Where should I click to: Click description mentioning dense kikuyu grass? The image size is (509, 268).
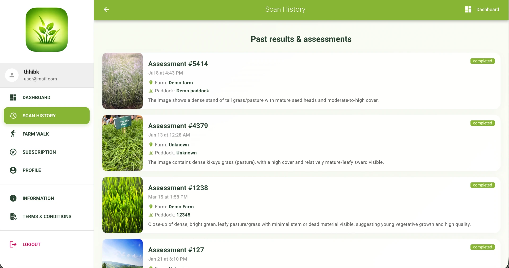pyautogui.click(x=266, y=162)
